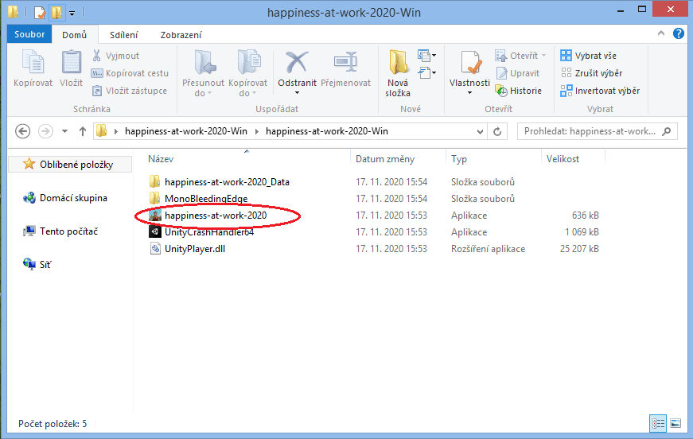Click the Kopírovat clipboard icon
Viewport: 693px width, 439px height.
[33, 62]
